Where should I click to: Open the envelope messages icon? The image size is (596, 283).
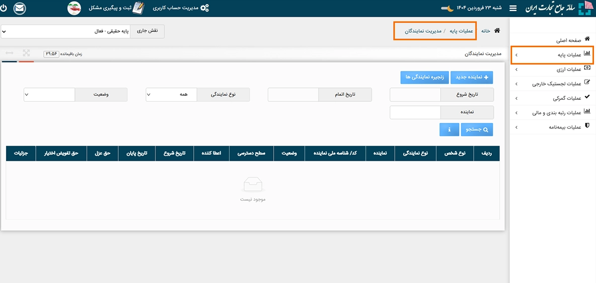pyautogui.click(x=19, y=8)
